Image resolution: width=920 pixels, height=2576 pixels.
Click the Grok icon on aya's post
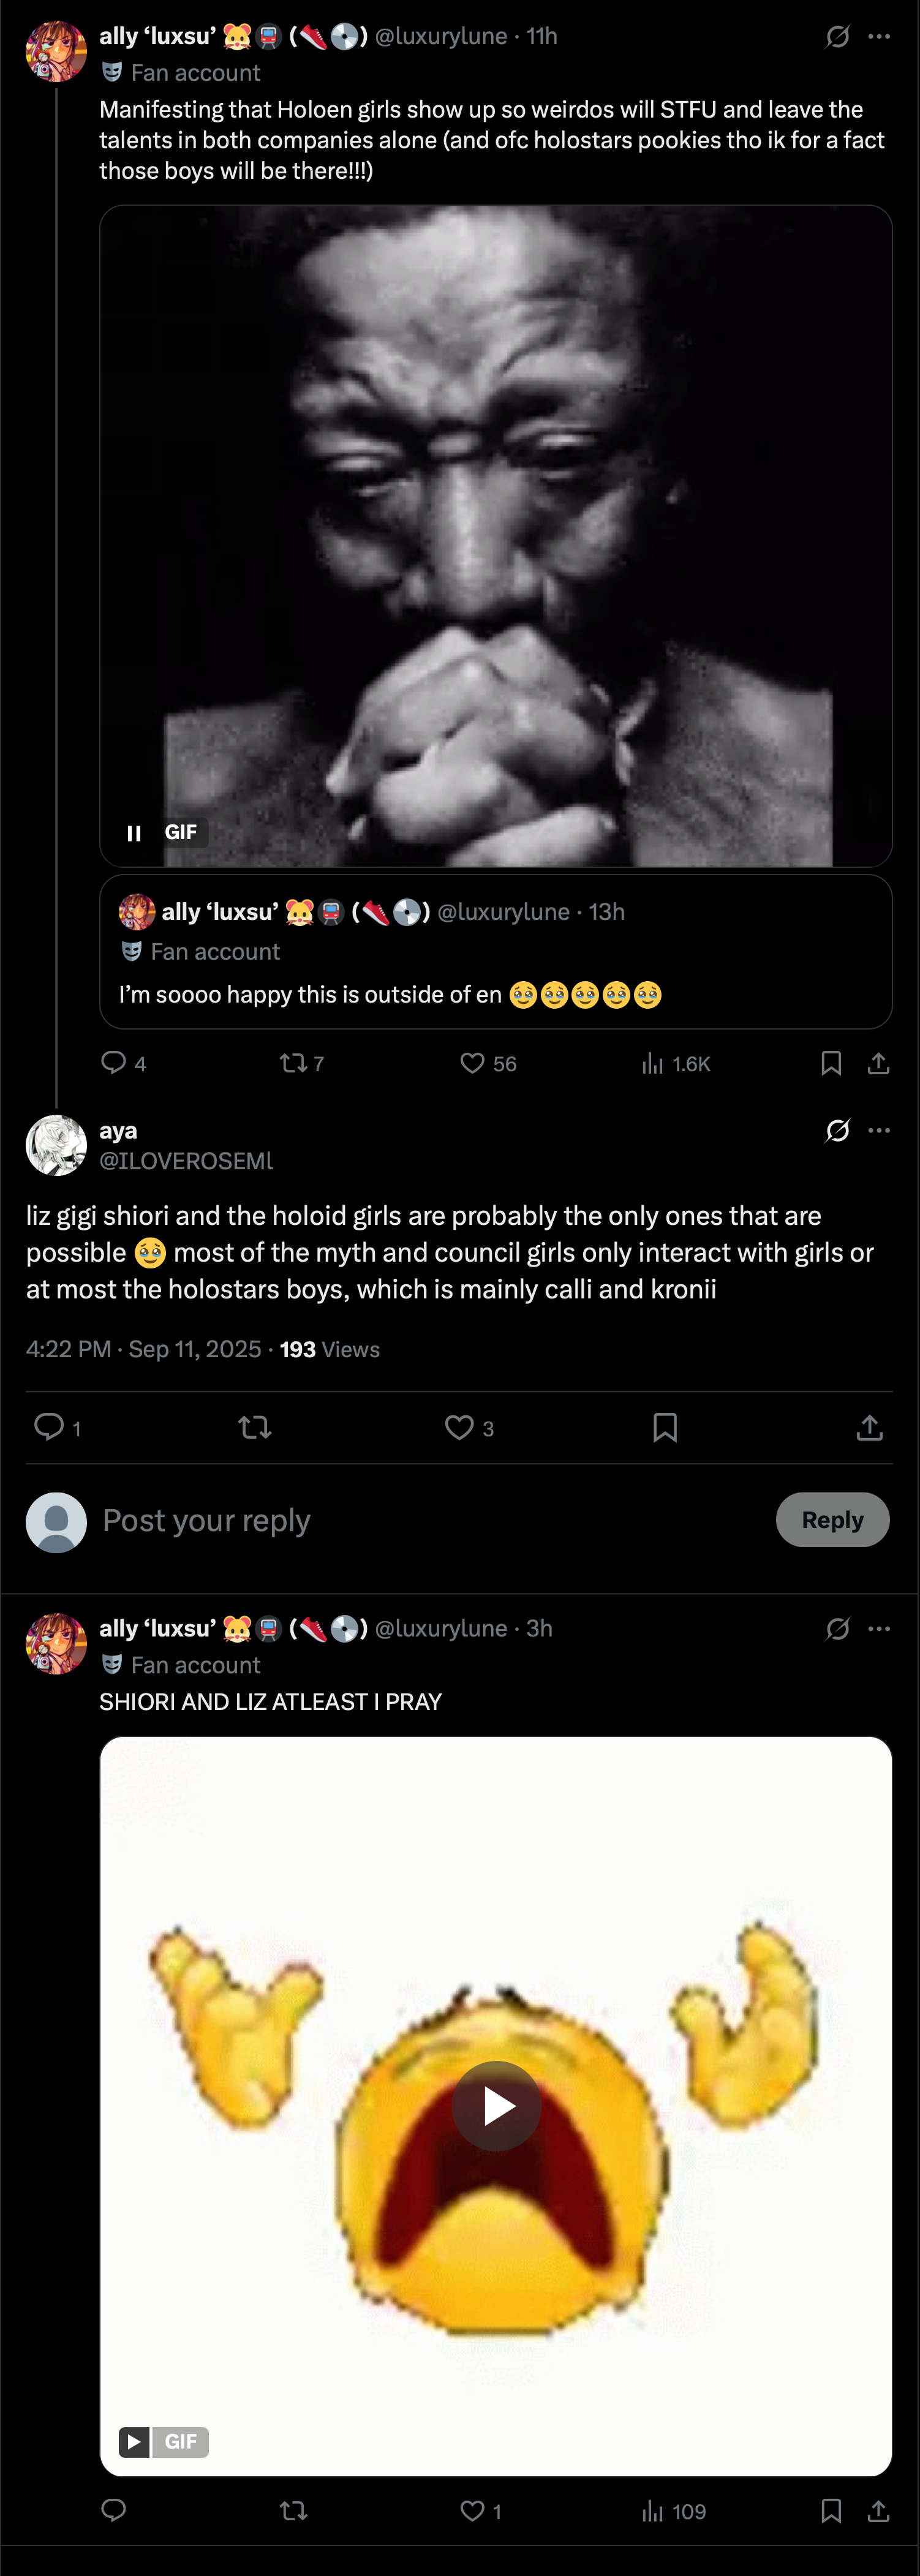[837, 1130]
